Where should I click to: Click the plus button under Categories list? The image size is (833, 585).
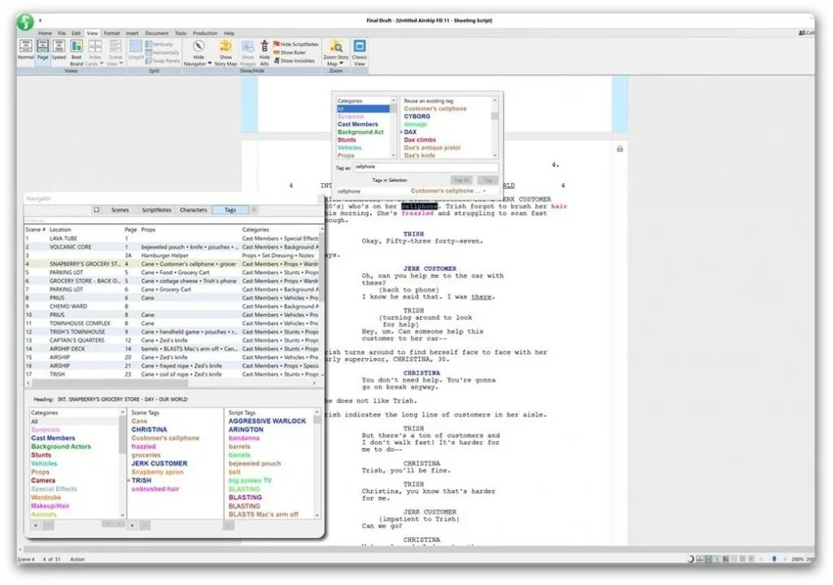point(36,526)
